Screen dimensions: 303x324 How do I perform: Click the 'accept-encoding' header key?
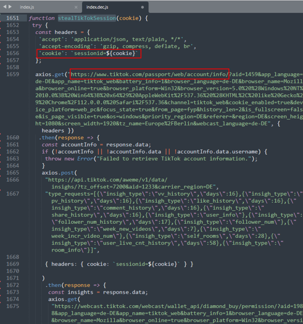click(x=66, y=46)
